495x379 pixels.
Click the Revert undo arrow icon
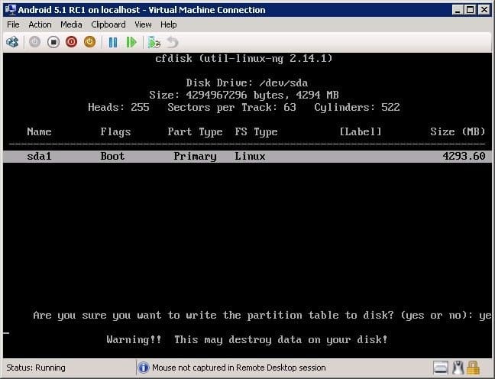[x=173, y=42]
